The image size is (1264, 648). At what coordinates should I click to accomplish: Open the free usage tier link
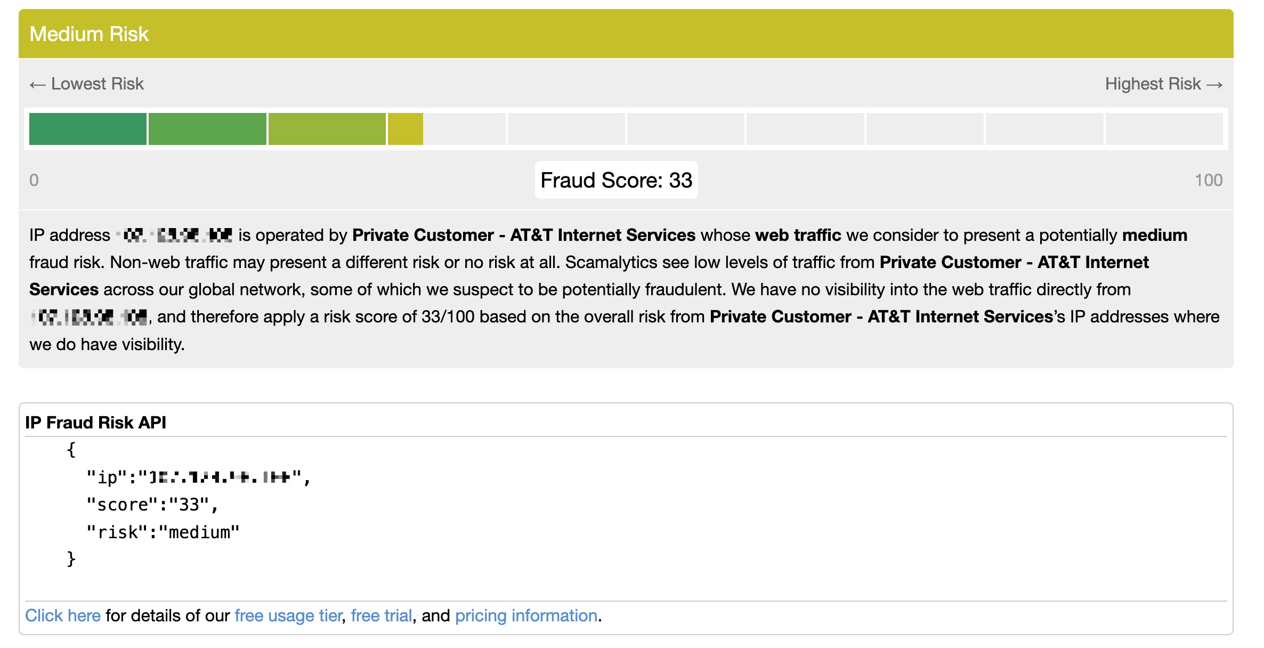tap(288, 615)
